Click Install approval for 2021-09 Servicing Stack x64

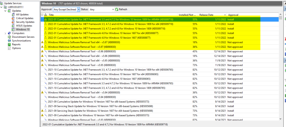(231, 111)
